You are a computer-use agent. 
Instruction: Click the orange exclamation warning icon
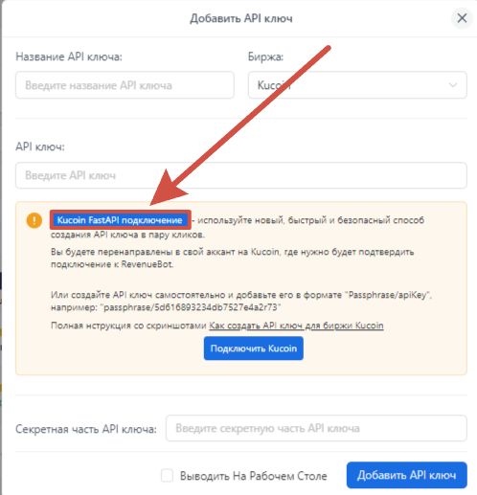click(34, 220)
